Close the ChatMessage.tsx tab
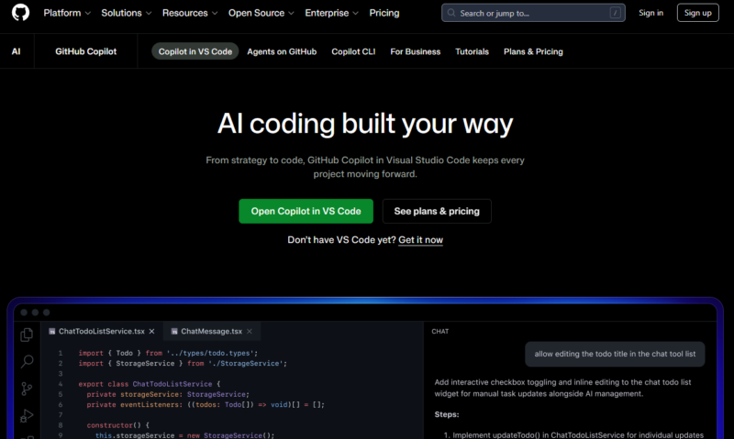The image size is (734, 439). click(250, 331)
